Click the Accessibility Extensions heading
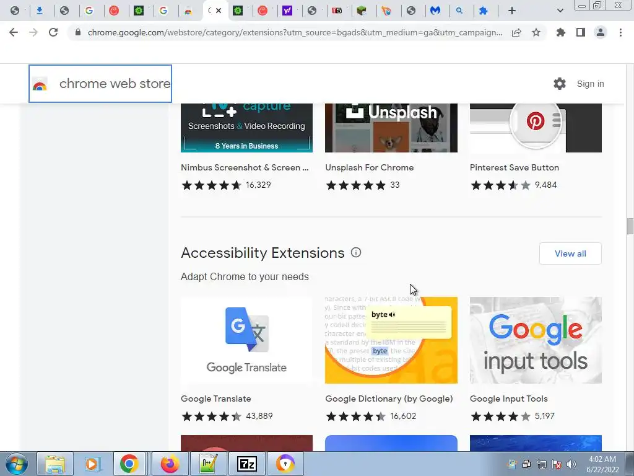The width and height of the screenshot is (634, 476). pos(263,253)
